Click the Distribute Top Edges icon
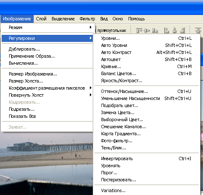This screenshot has height=195, width=203. (198, 30)
